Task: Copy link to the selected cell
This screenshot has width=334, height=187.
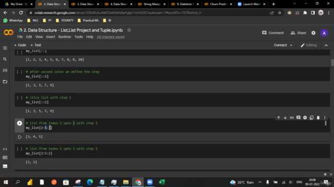Action: point(292,117)
